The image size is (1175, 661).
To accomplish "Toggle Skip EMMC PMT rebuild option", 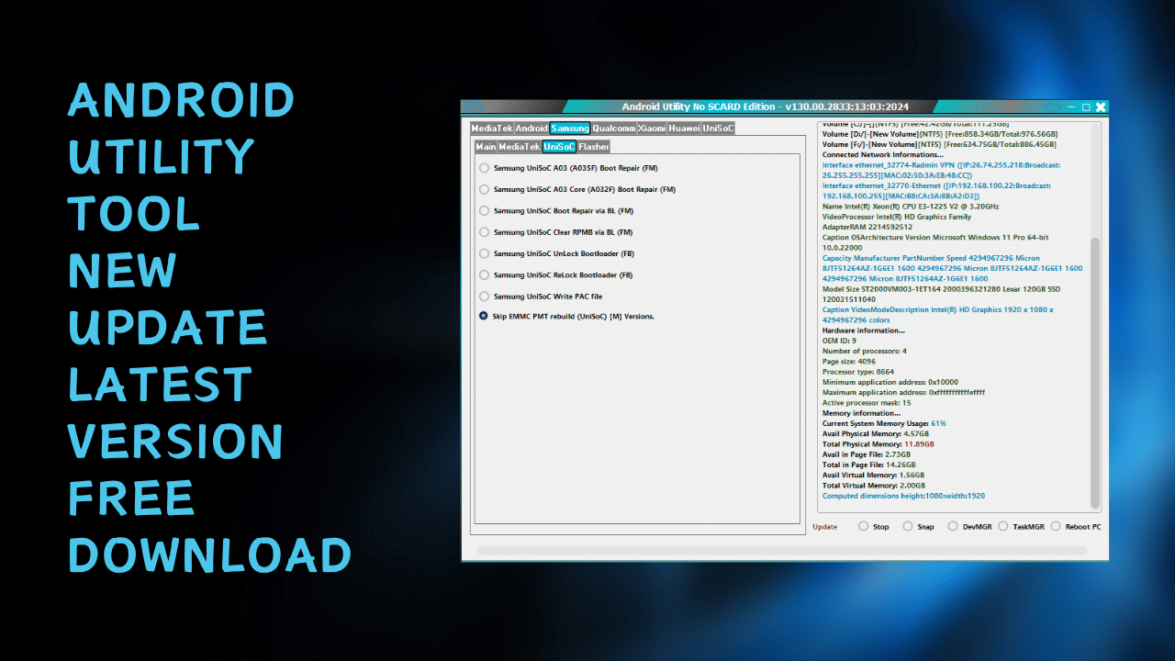I will point(484,316).
